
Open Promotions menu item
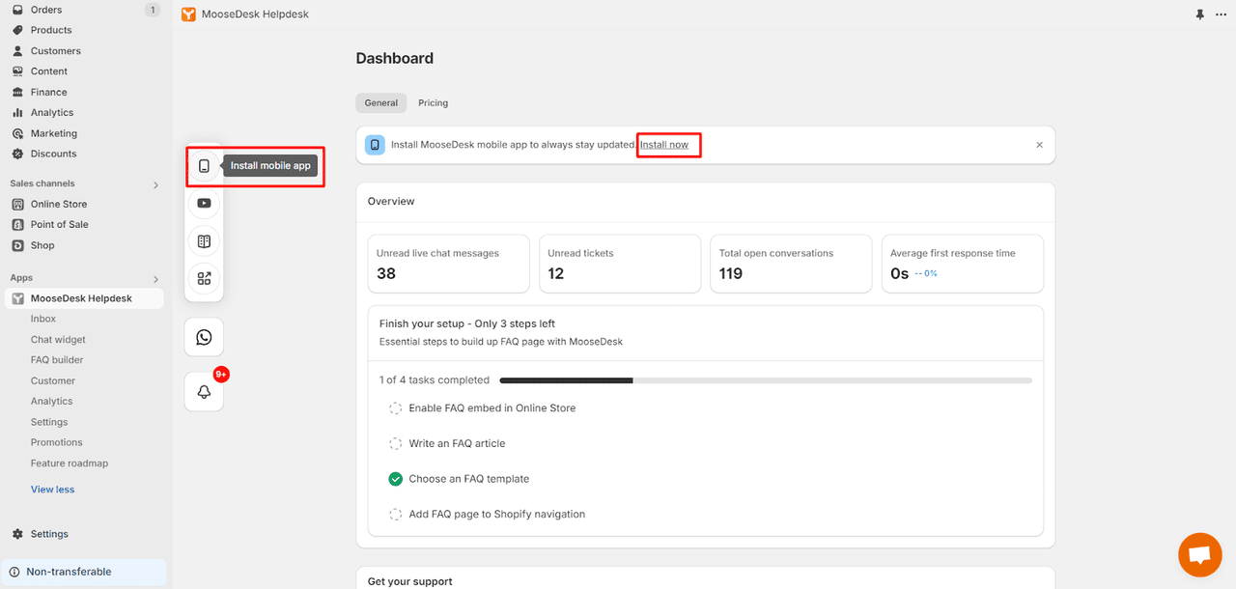57,442
